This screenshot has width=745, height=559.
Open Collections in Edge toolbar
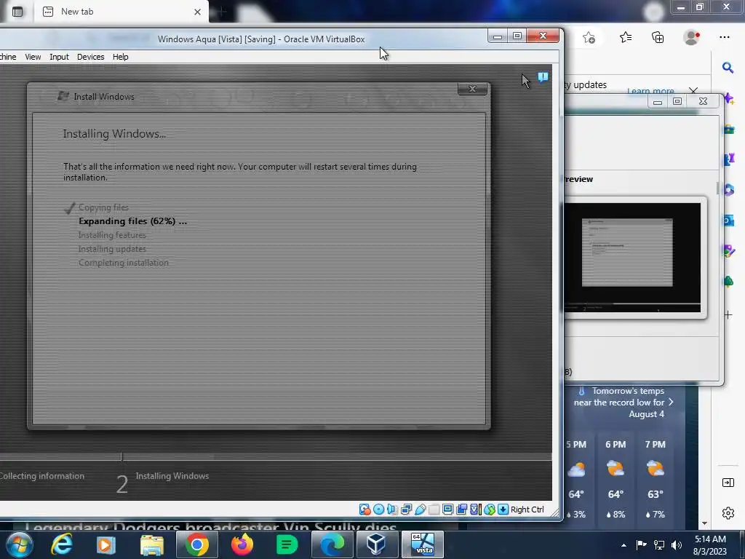coord(658,38)
